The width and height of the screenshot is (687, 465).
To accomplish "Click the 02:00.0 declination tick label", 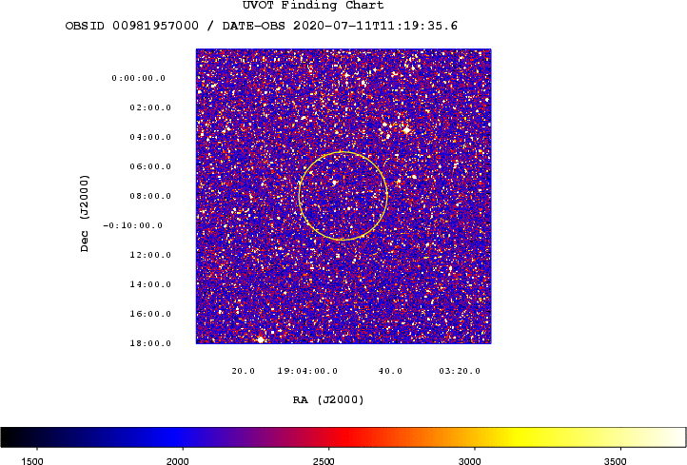I will (150, 107).
